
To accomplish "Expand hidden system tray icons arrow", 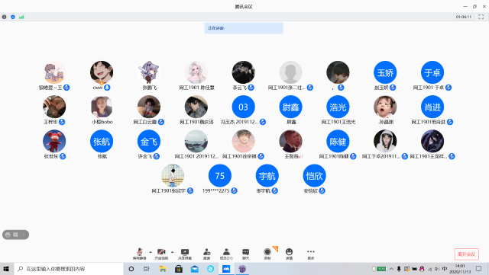I will [391, 269].
